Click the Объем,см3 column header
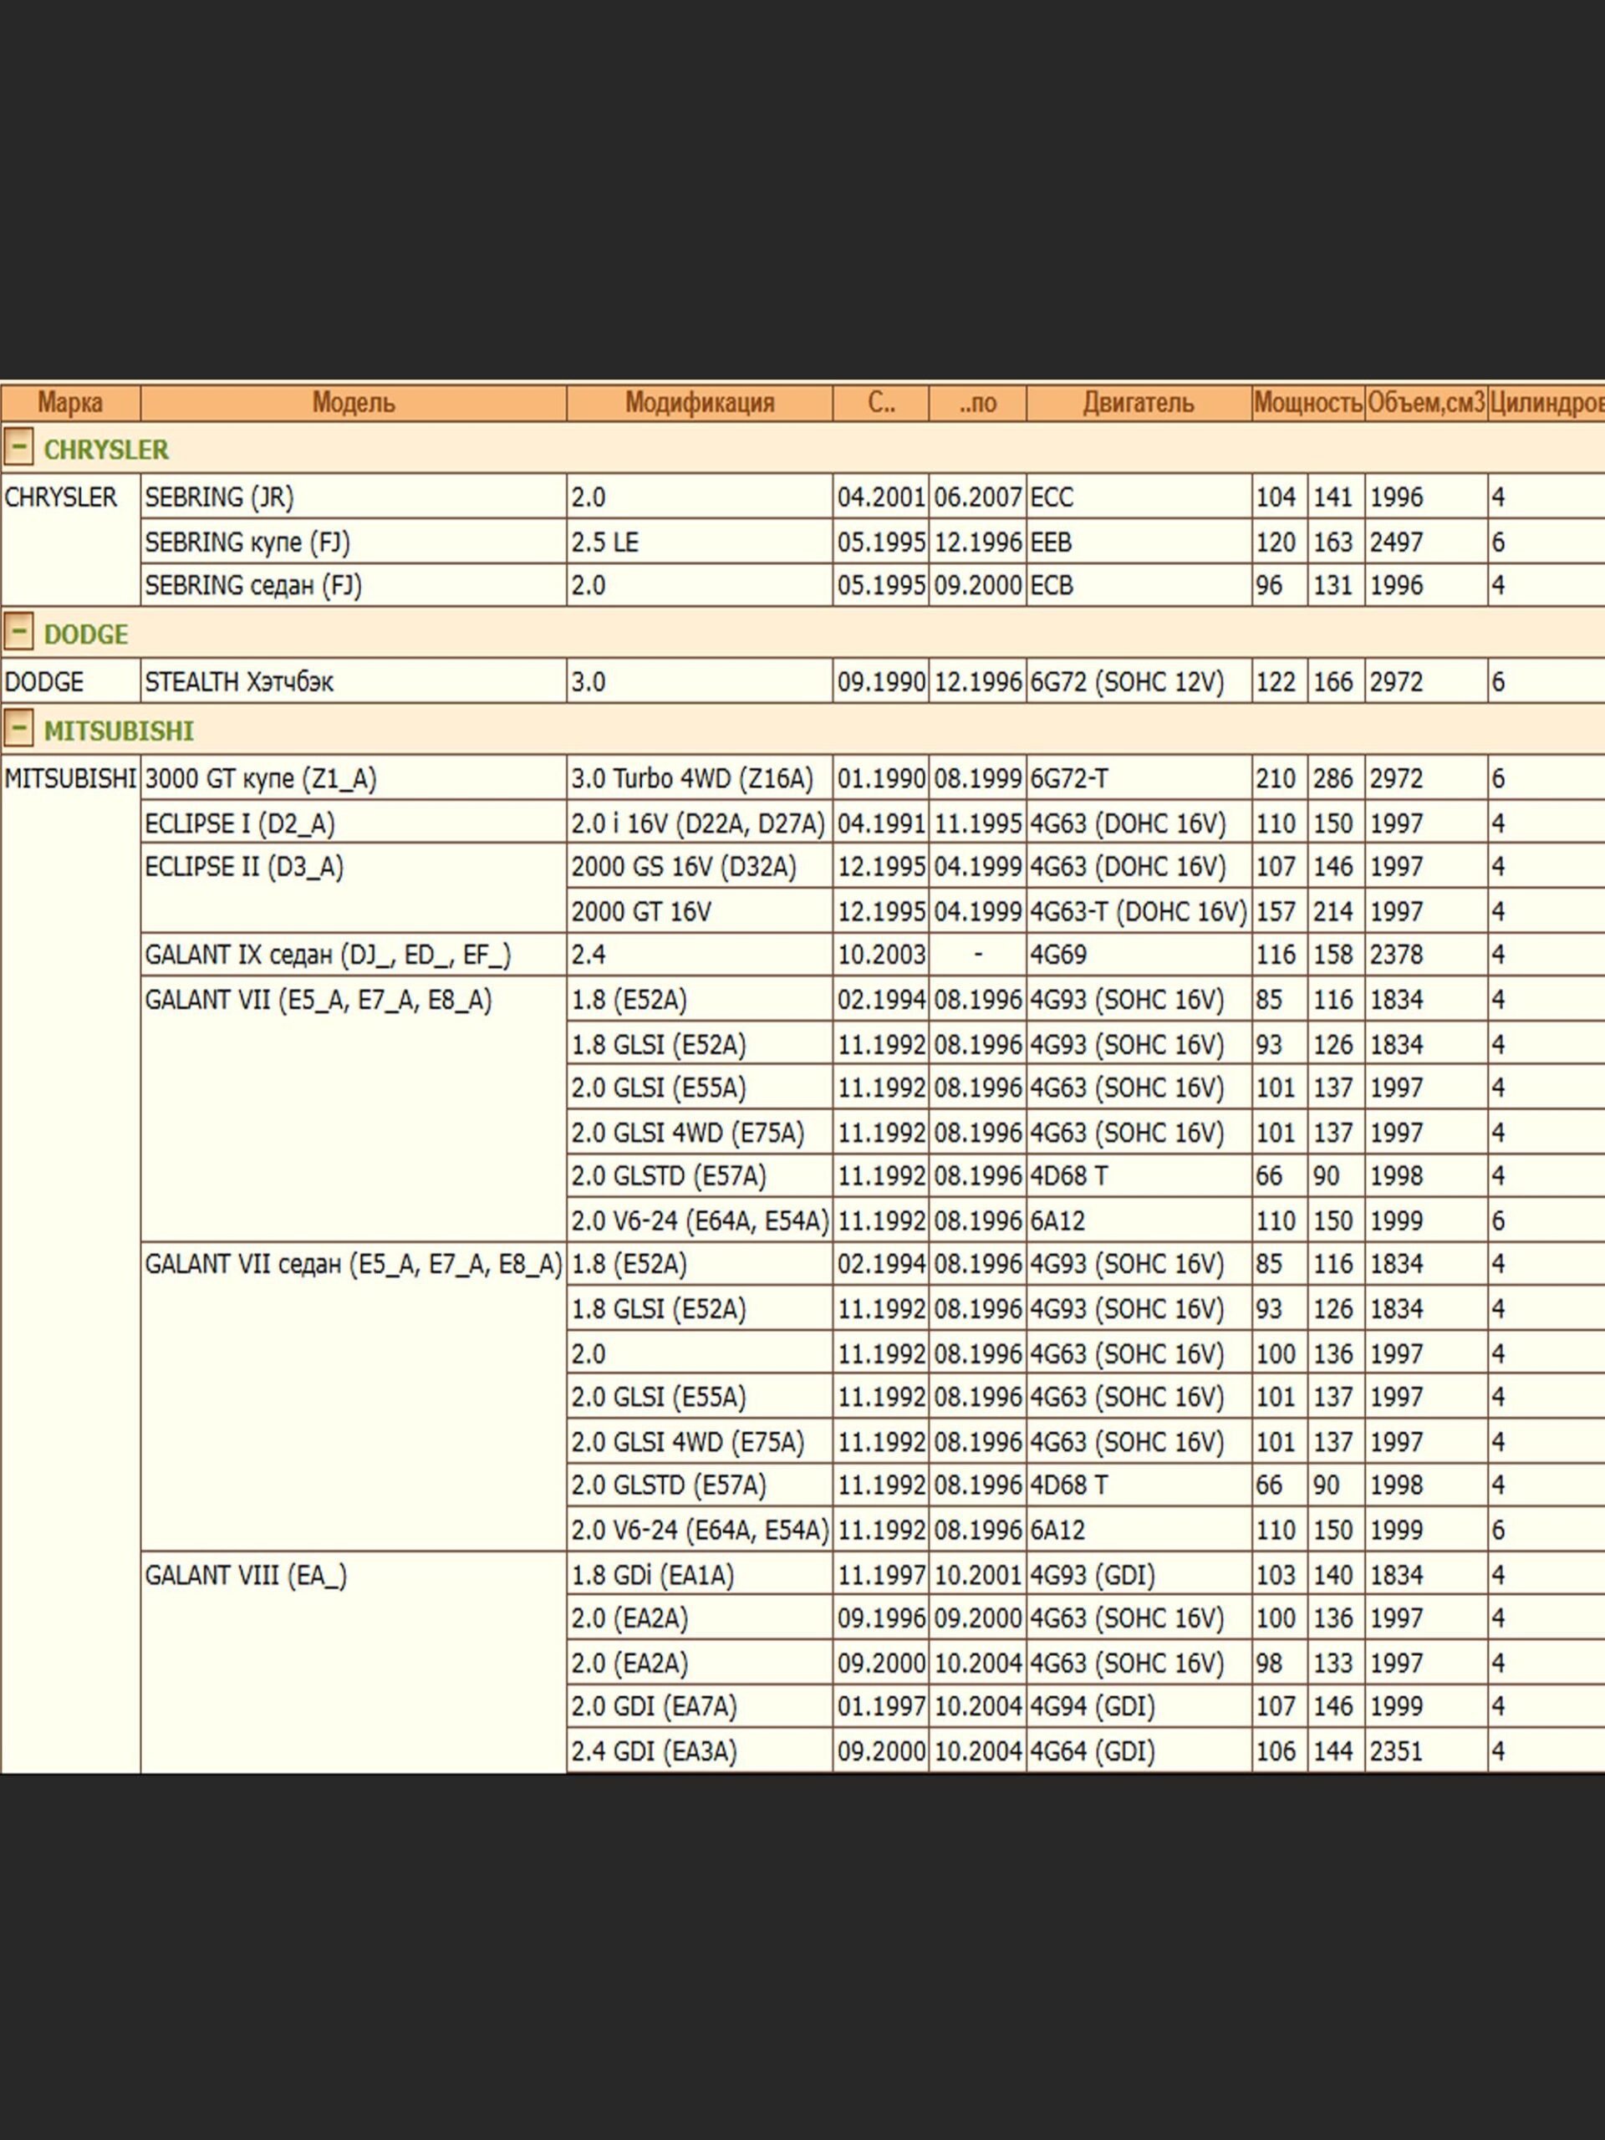1605x2140 pixels. [x=1425, y=402]
